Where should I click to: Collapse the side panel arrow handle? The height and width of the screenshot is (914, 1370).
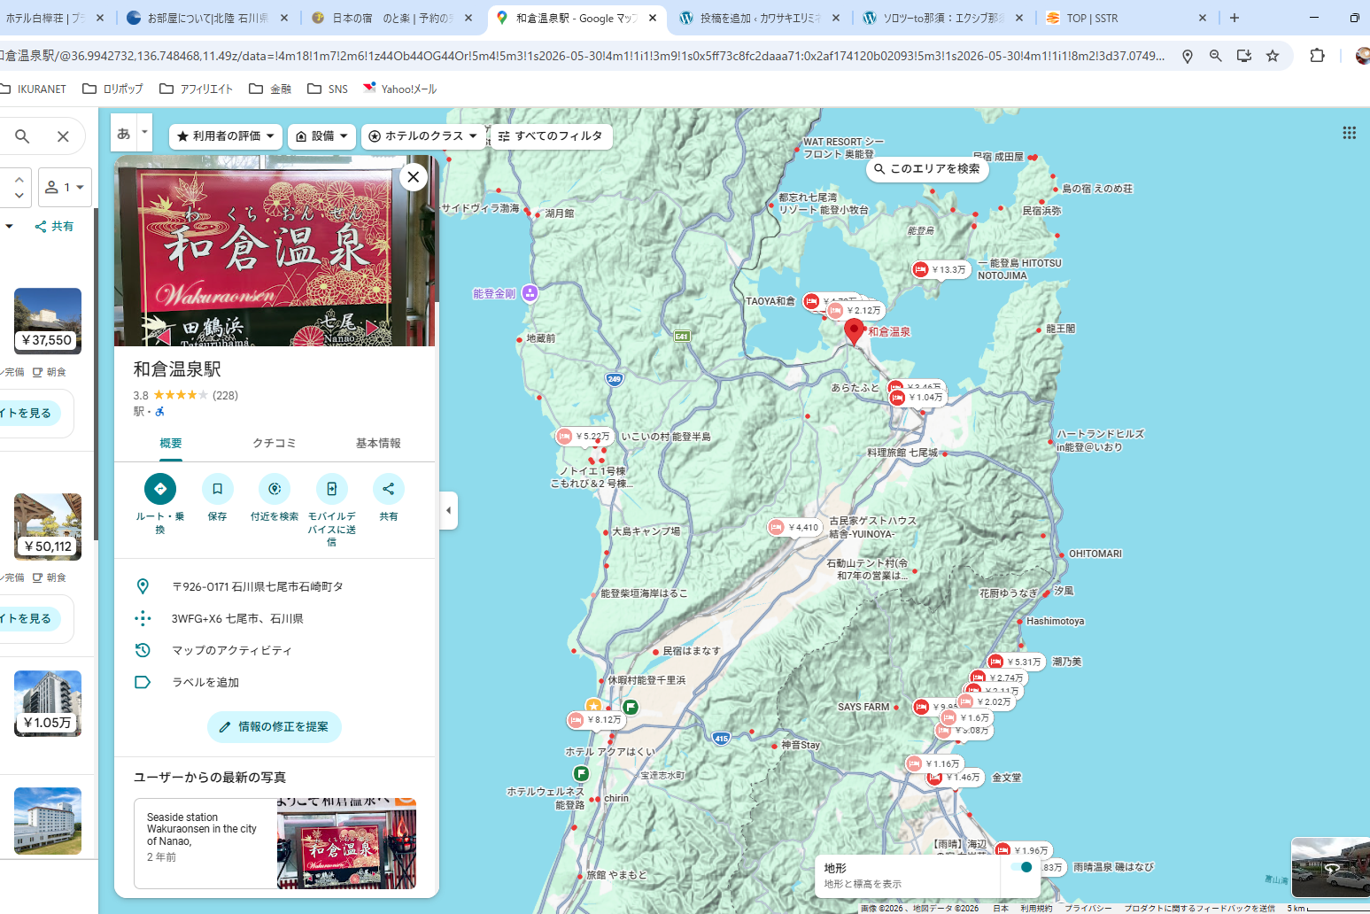(x=448, y=510)
